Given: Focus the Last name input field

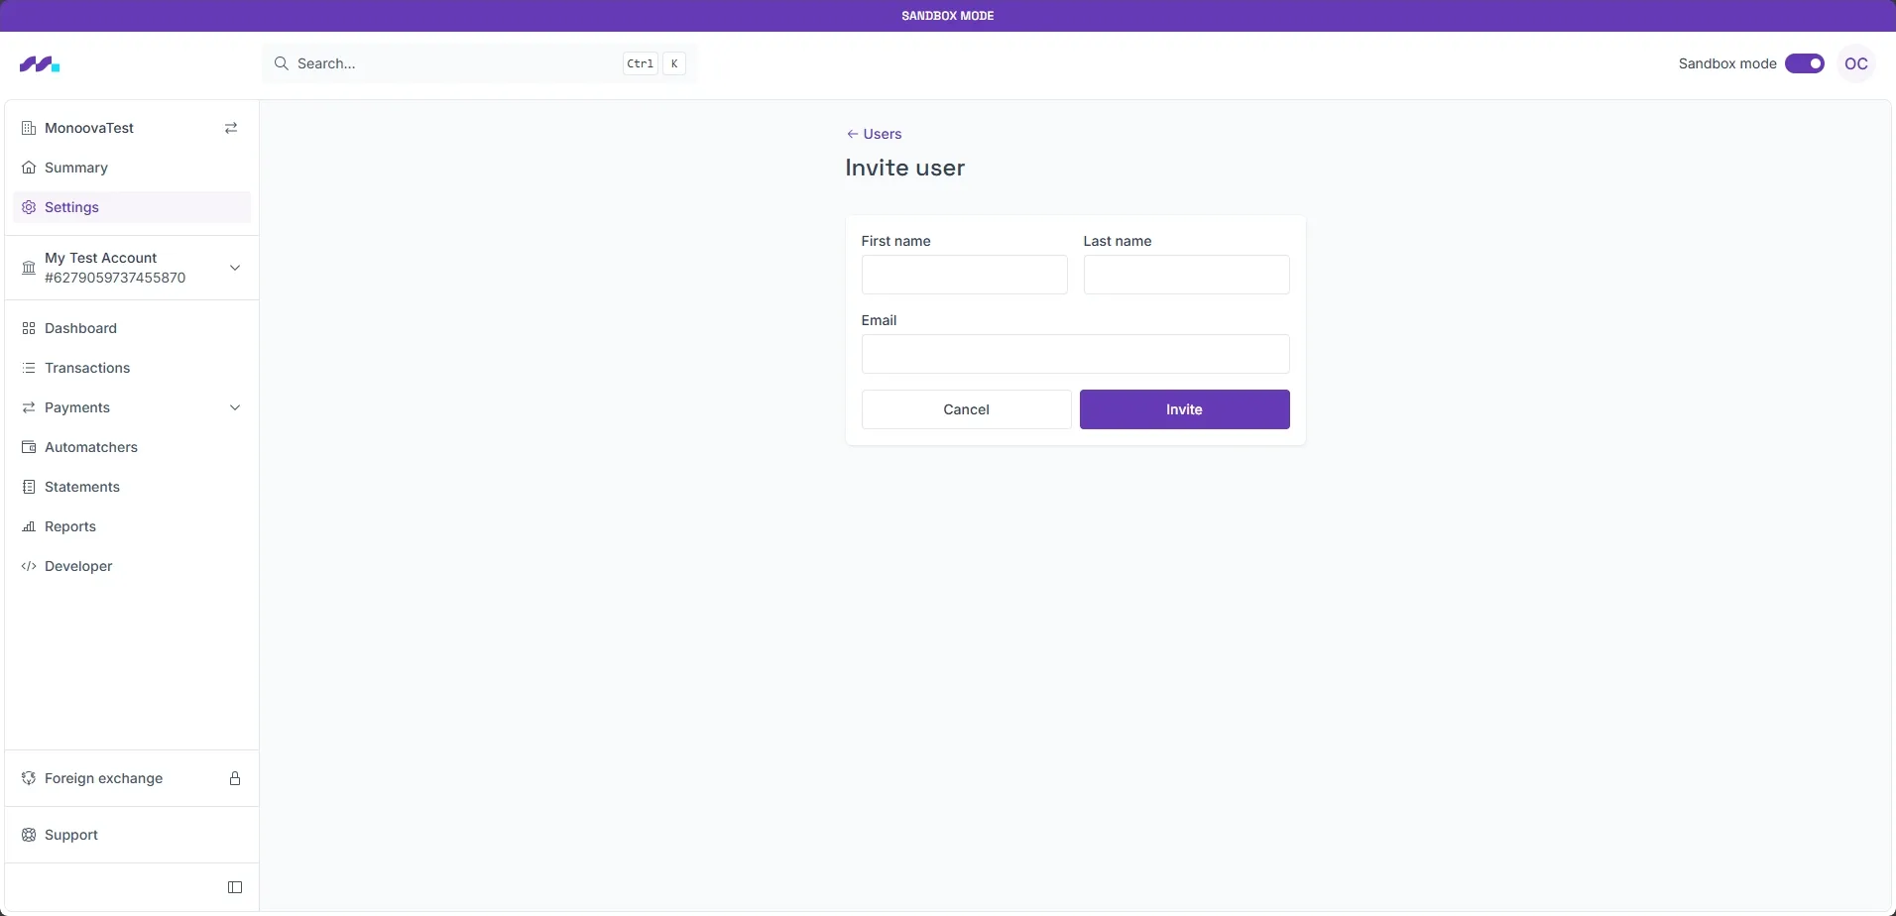Looking at the screenshot, I should click(x=1186, y=275).
